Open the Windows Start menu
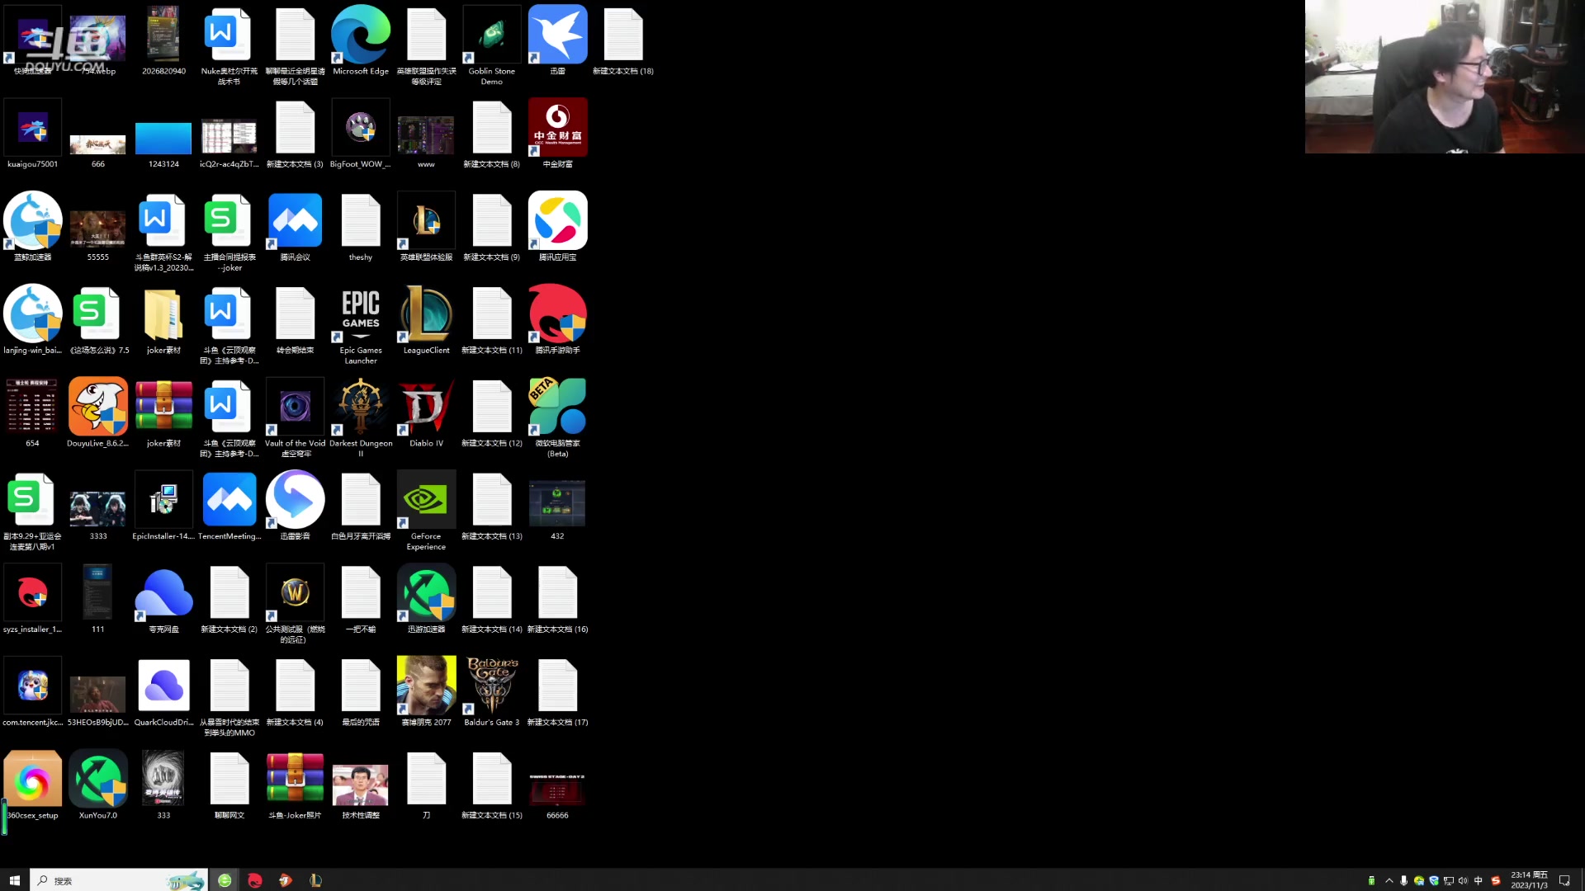Image resolution: width=1585 pixels, height=891 pixels. 14,880
